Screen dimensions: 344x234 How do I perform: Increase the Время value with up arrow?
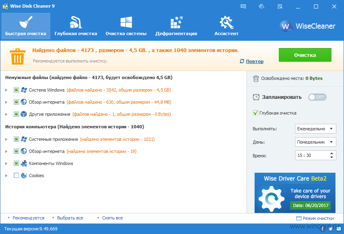coord(332,153)
